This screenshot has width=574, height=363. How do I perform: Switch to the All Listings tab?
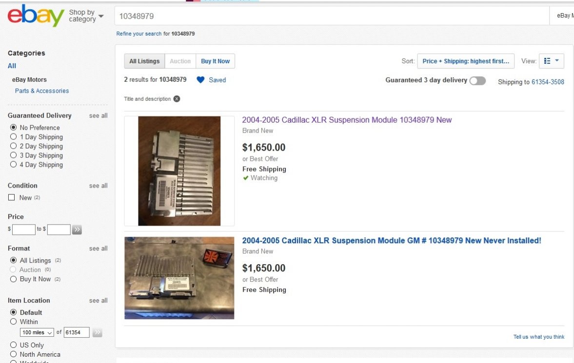point(144,61)
